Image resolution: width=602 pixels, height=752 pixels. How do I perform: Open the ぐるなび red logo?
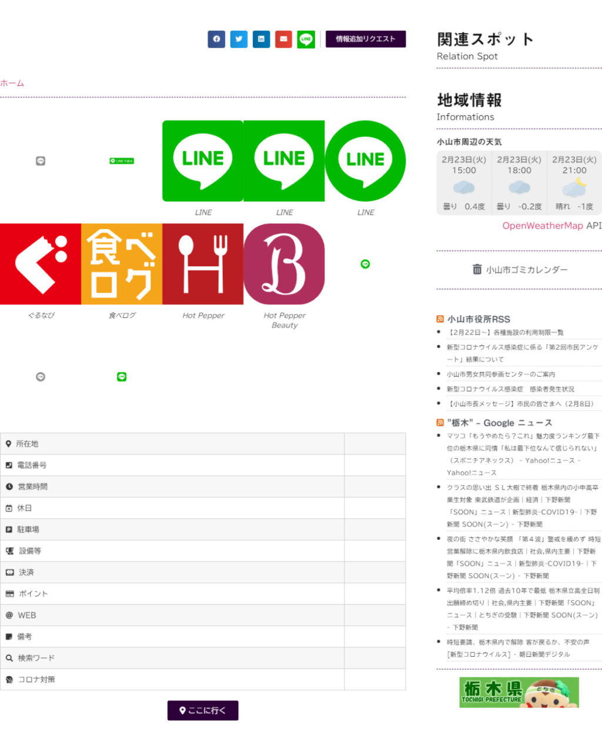point(41,264)
